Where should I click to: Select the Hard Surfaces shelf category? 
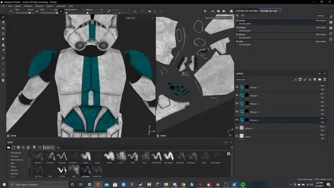(x=17, y=160)
